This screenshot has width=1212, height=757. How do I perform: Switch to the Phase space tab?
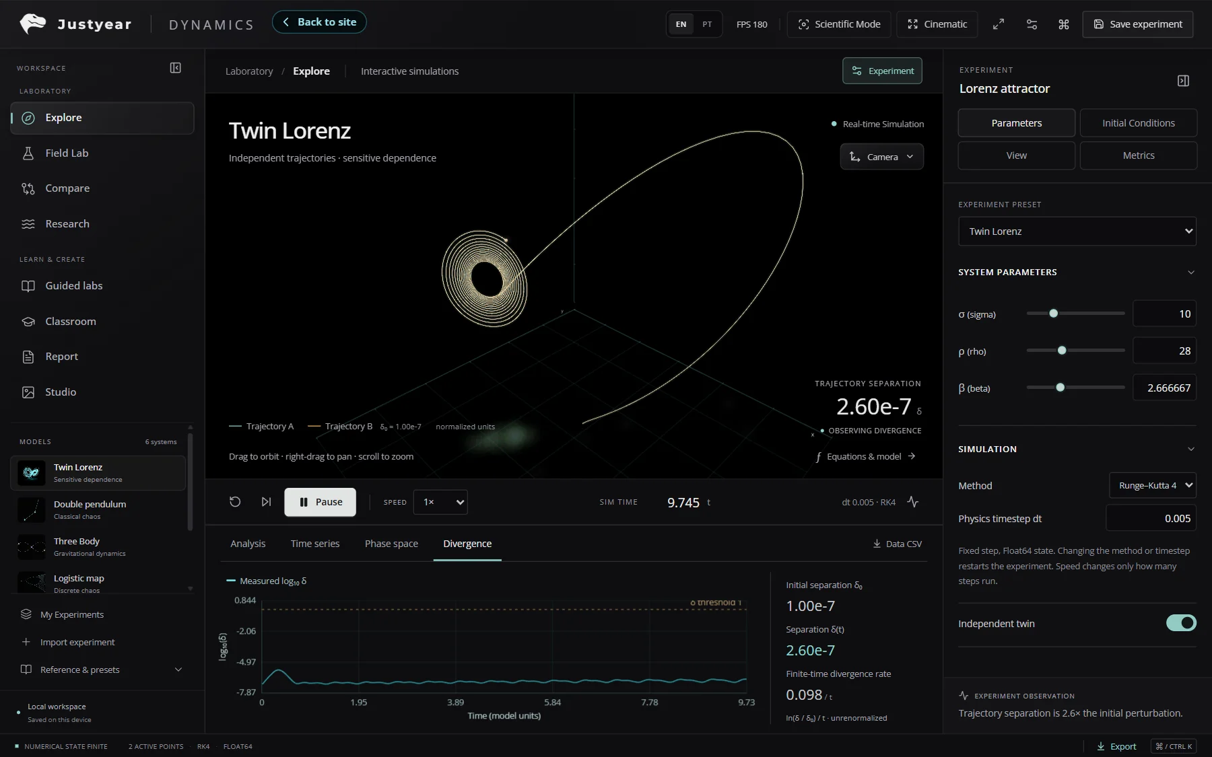click(391, 544)
